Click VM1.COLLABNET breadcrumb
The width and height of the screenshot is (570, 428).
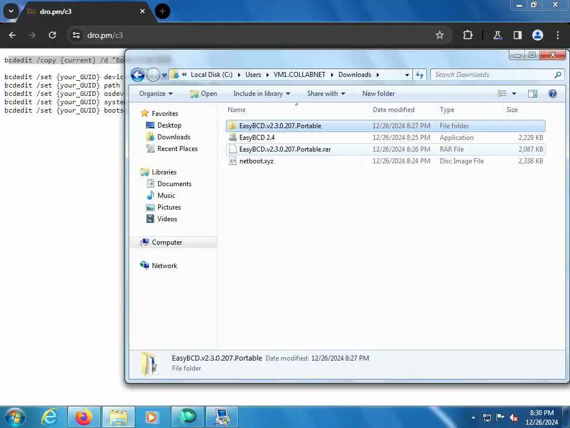click(299, 75)
